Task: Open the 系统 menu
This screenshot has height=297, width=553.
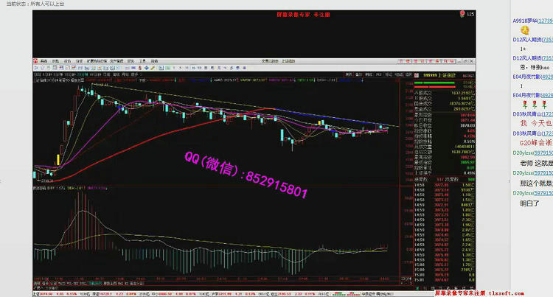Action: coord(44,61)
